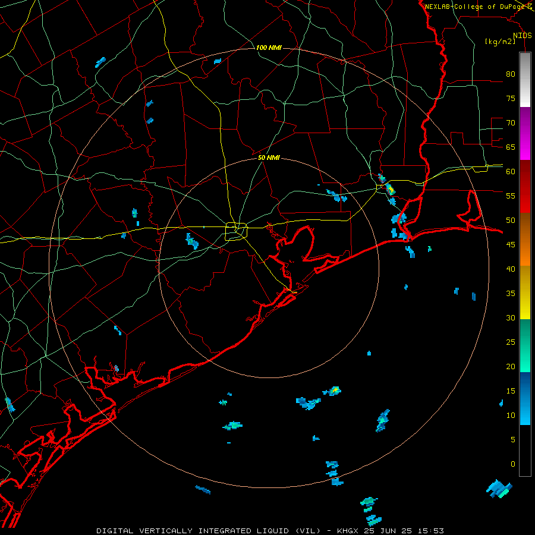Click the 100 NMI range ring label
The image size is (535, 535).
coord(269,48)
